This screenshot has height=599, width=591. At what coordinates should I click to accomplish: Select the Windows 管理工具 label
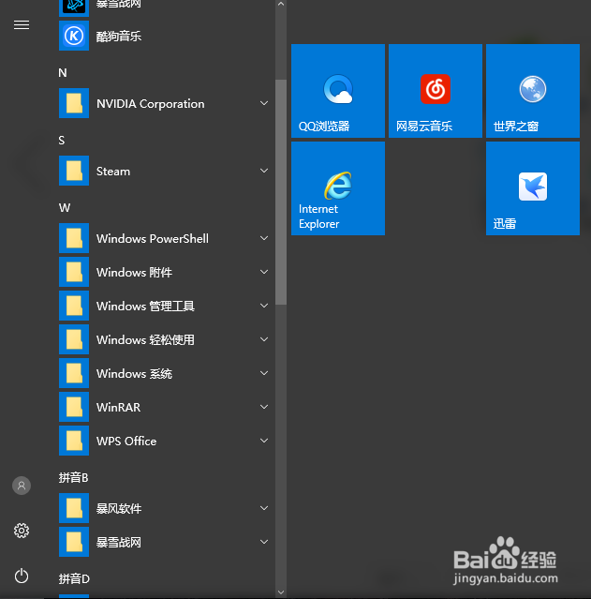(x=145, y=306)
